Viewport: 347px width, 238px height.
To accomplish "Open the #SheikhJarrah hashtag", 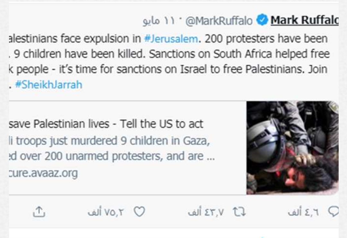I will 49,85.
